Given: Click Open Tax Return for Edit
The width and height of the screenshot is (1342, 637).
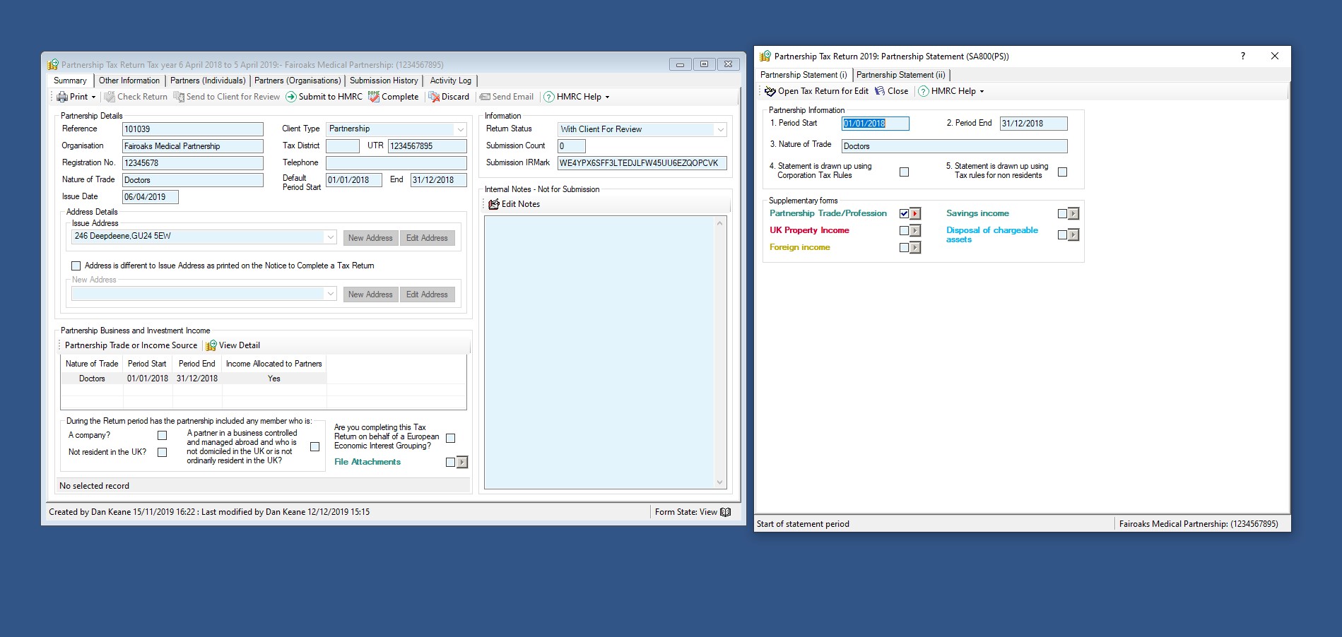Looking at the screenshot, I should (817, 91).
